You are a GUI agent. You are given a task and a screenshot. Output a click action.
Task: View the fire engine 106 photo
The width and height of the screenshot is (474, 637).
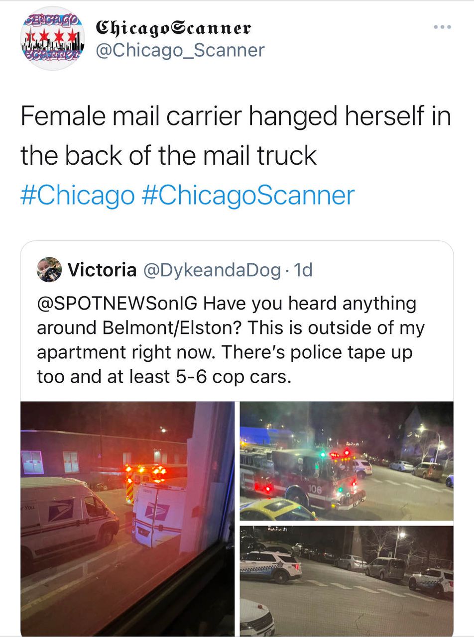[347, 461]
